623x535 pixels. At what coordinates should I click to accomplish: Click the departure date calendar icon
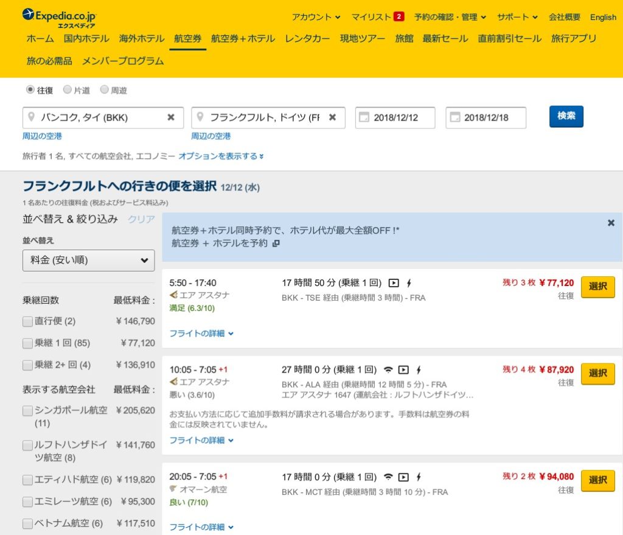[364, 117]
